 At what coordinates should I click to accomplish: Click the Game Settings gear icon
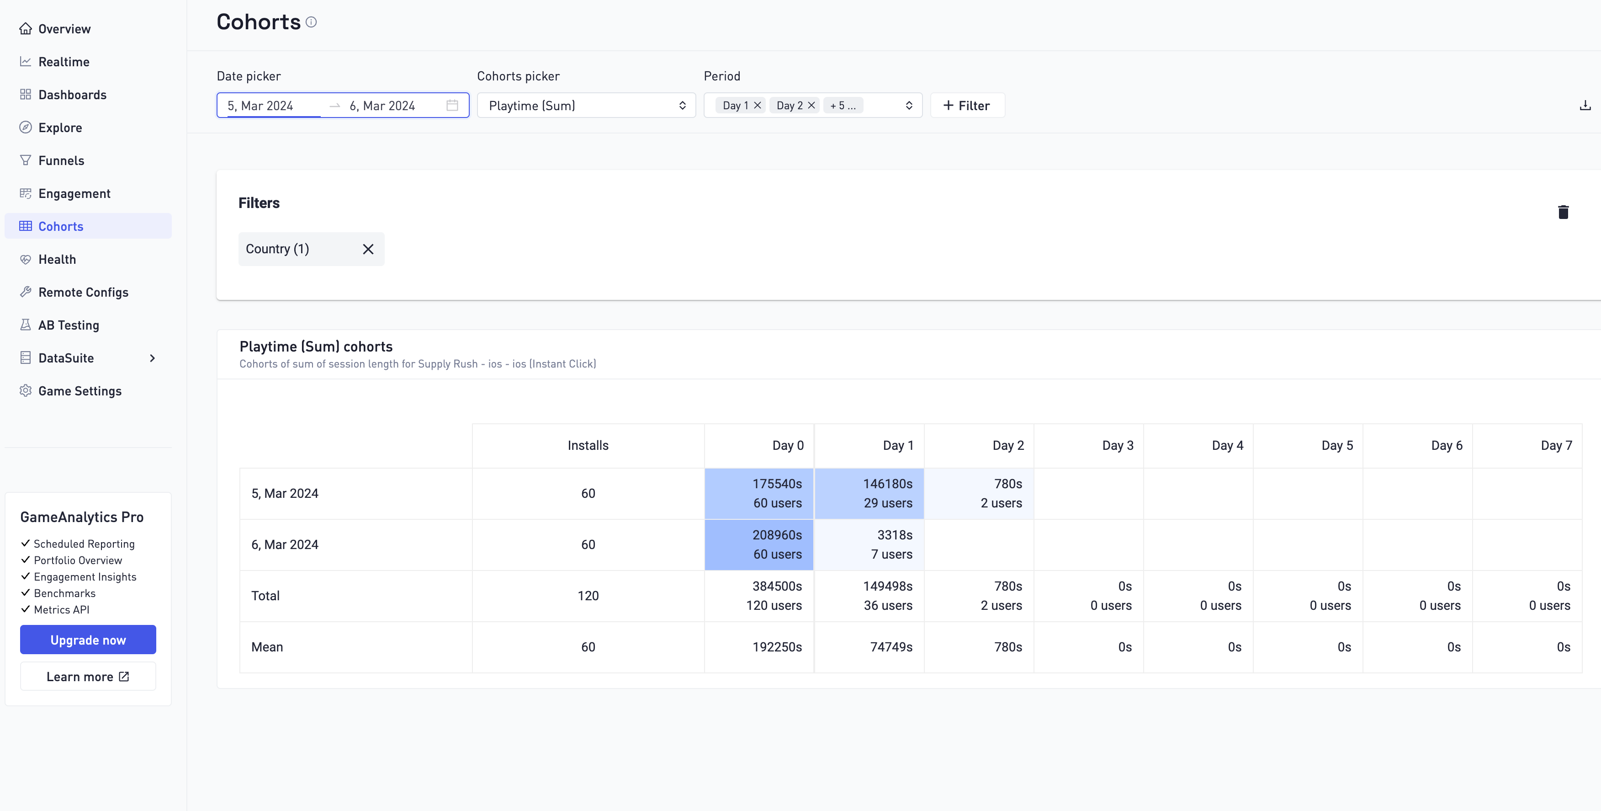coord(26,391)
